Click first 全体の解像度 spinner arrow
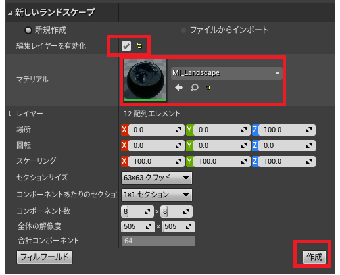The height and width of the screenshot is (275, 340). (149, 226)
